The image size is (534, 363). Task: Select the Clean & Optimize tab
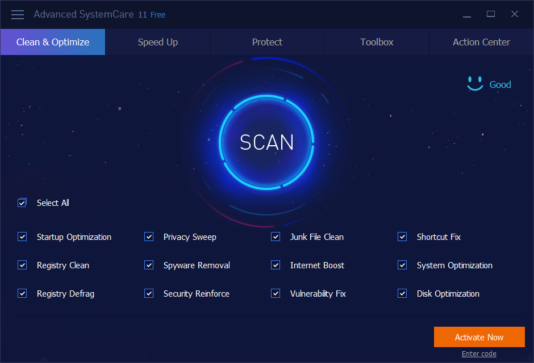pyautogui.click(x=52, y=41)
